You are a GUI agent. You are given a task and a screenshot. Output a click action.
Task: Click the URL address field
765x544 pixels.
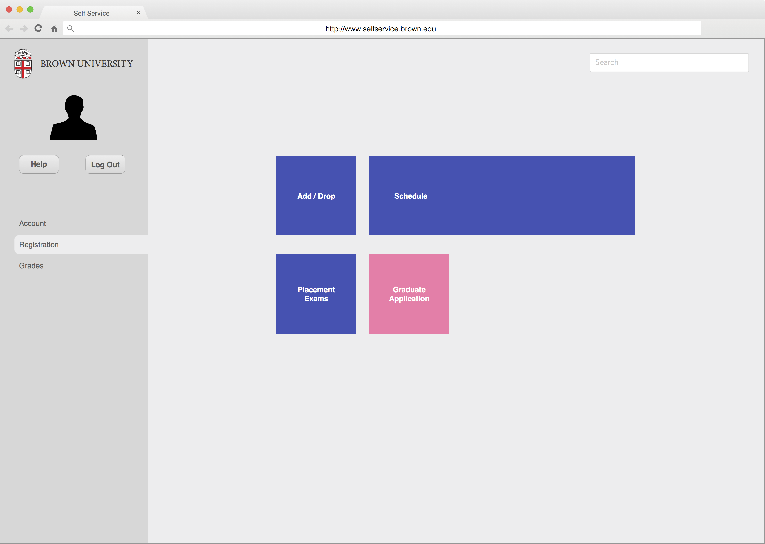382,29
